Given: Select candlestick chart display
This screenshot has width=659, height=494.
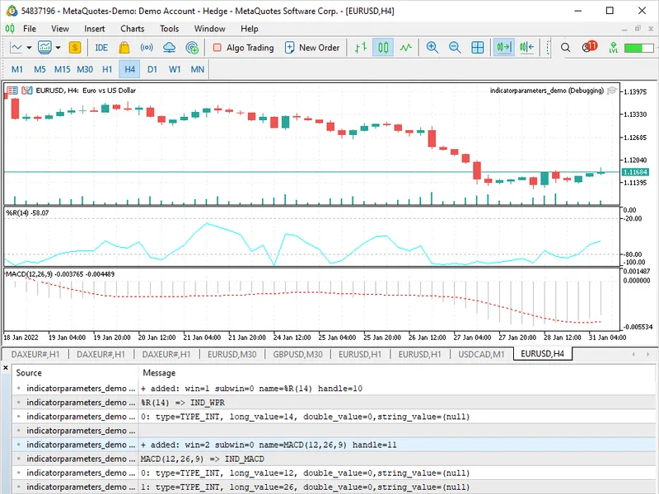Looking at the screenshot, I should (383, 48).
